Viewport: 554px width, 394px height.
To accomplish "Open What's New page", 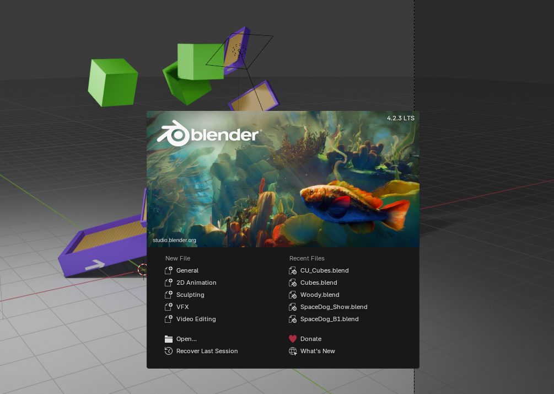I will coord(318,351).
